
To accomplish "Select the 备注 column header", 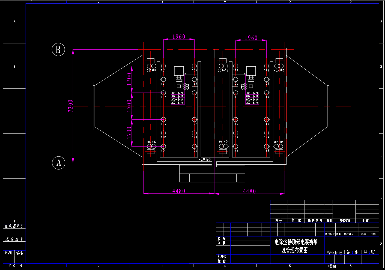I will (x=365, y=221).
